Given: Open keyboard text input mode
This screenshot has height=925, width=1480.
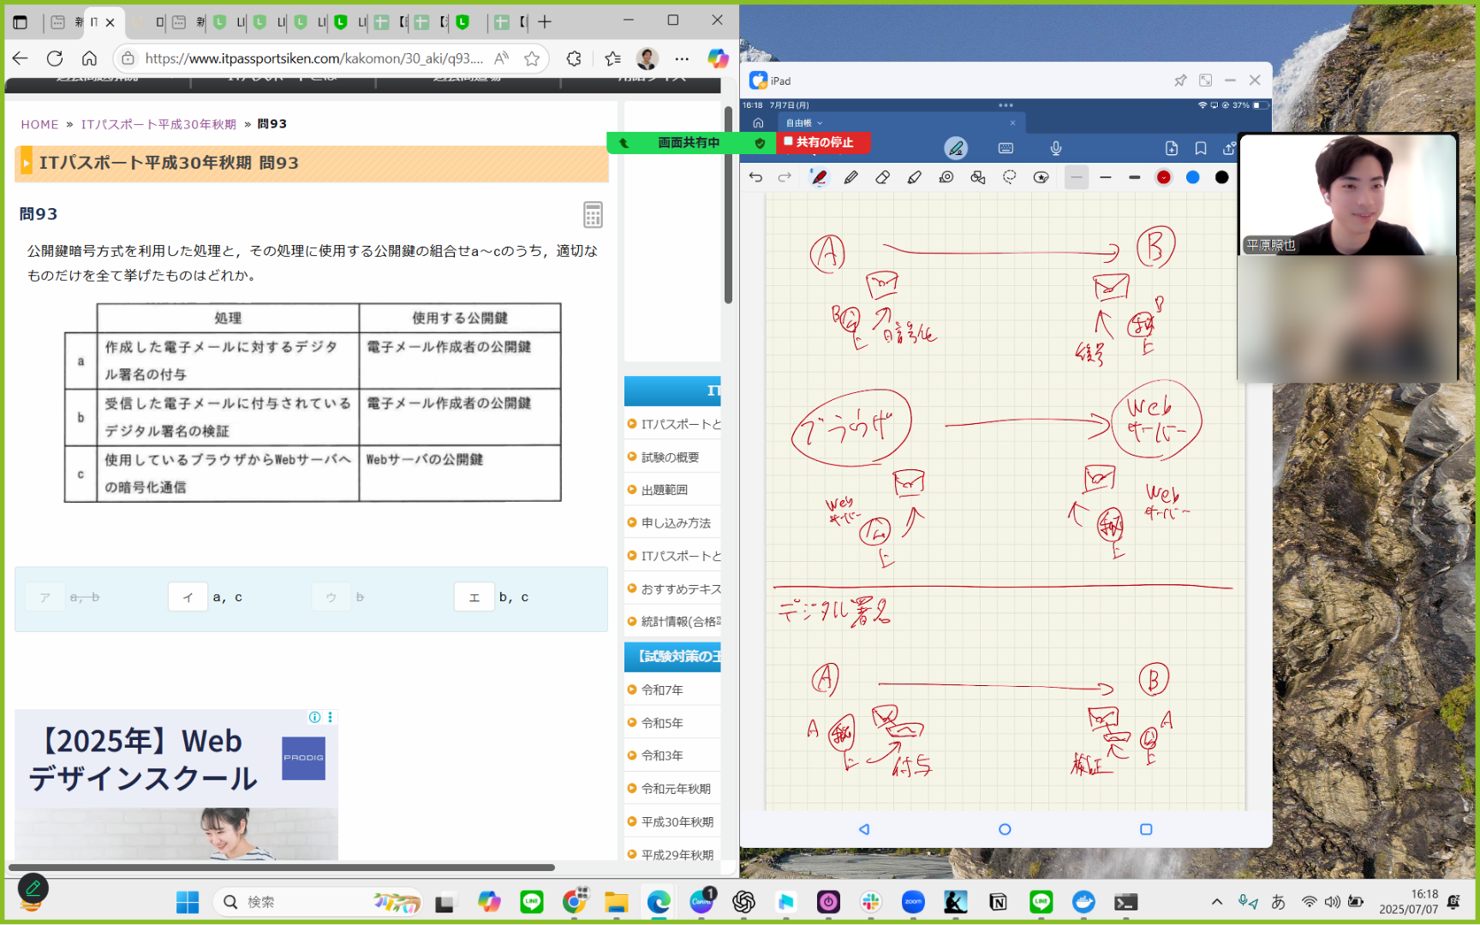Looking at the screenshot, I should click(x=1006, y=148).
